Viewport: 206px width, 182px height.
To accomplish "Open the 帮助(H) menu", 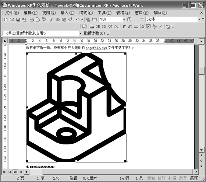I will [x=160, y=13].
